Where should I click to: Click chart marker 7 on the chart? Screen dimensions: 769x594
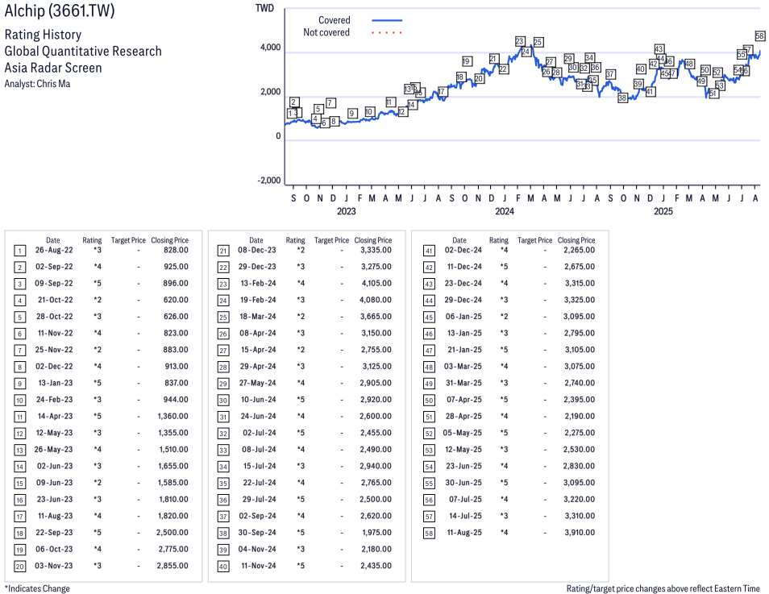click(331, 102)
